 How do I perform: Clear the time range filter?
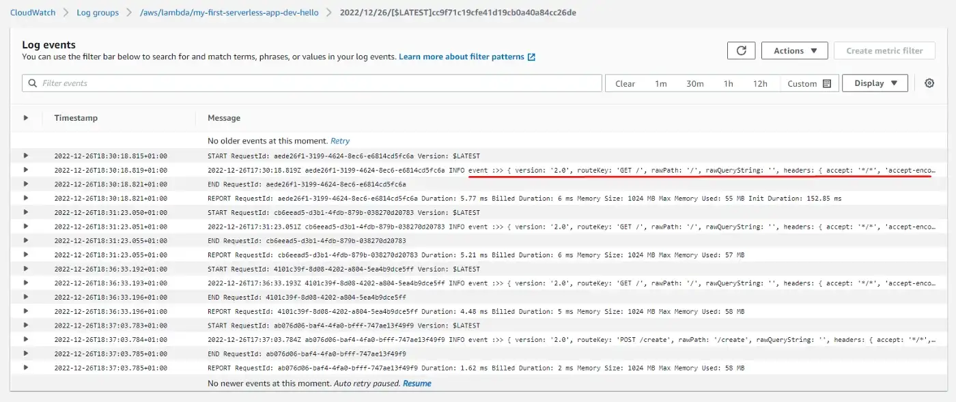click(x=625, y=83)
